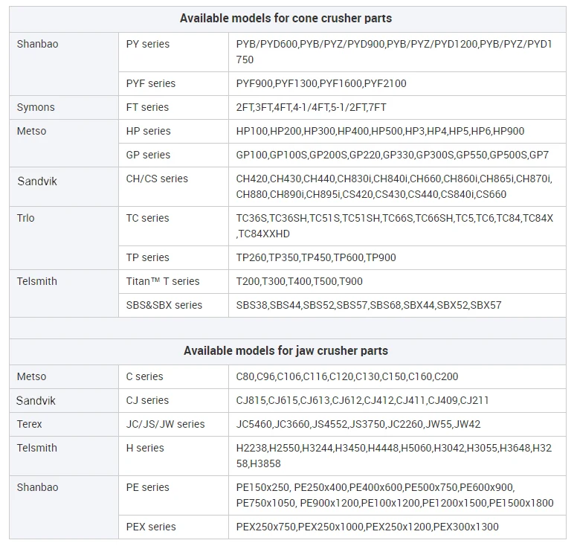Click the C80,C96,C106 models list
Image resolution: width=577 pixels, height=546 pixels.
[x=347, y=376]
